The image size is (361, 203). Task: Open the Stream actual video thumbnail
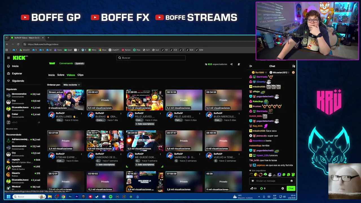coord(66,100)
